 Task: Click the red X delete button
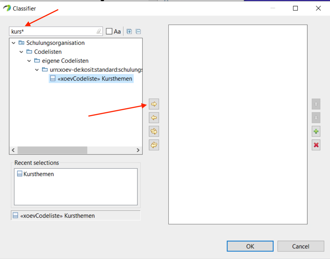316,145
